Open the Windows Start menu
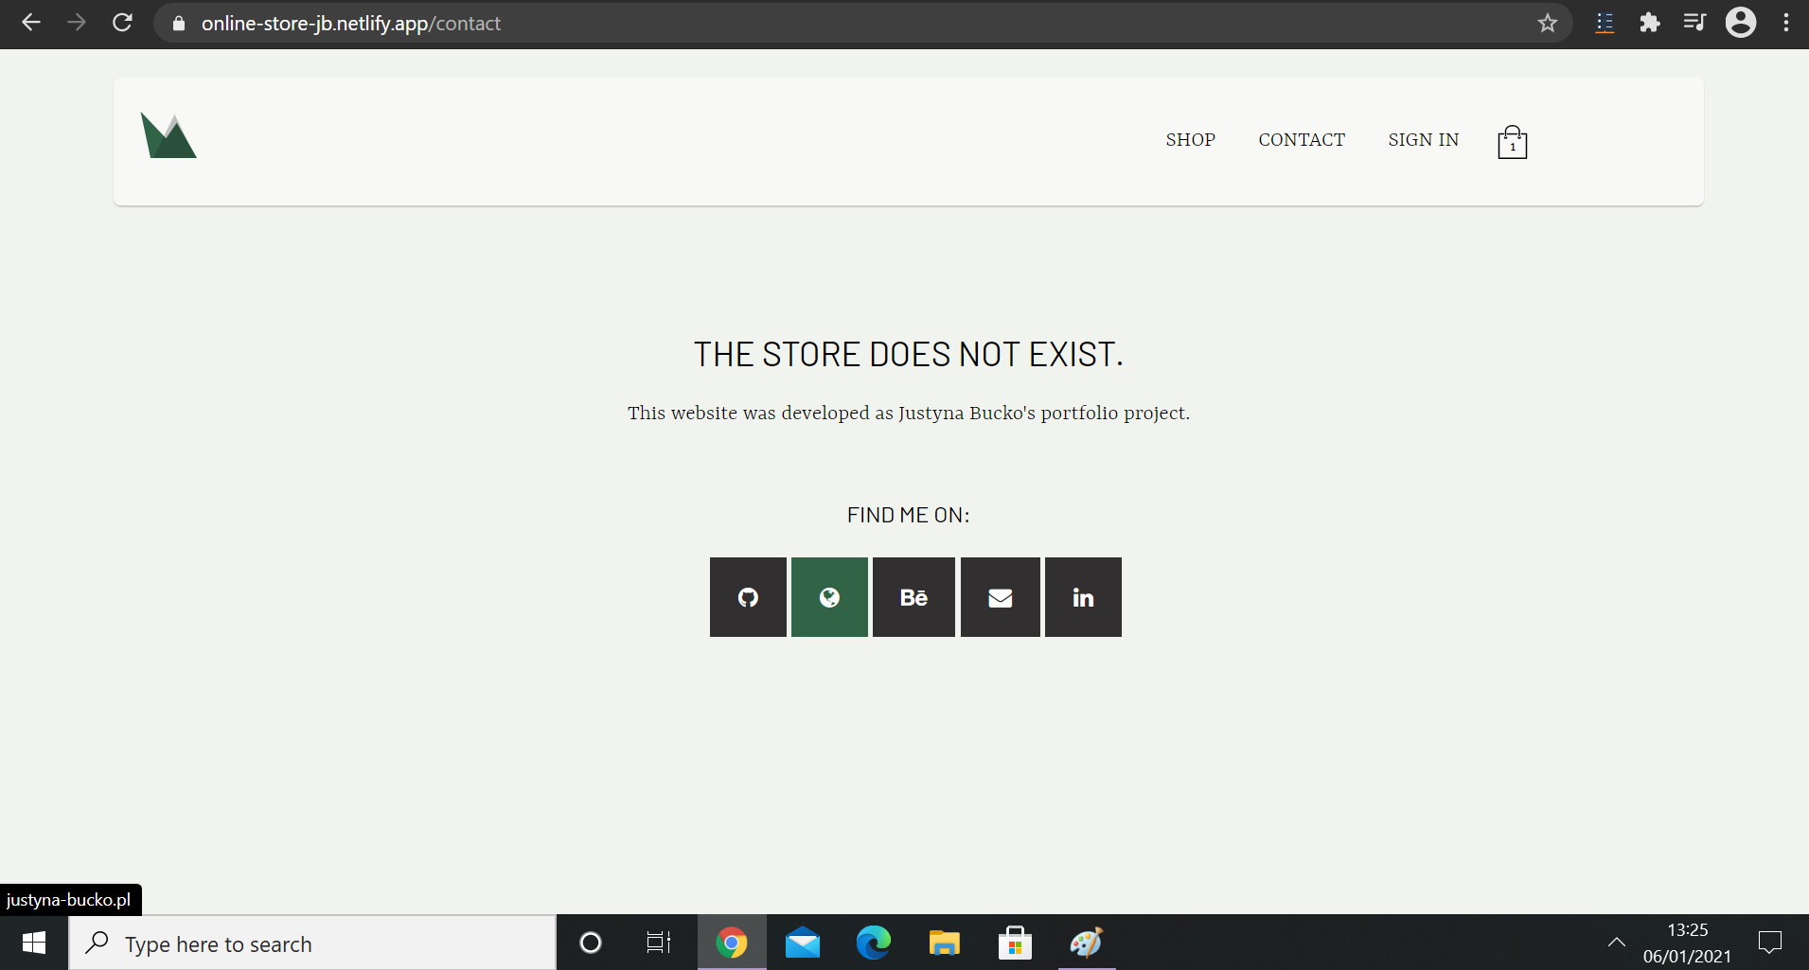The image size is (1809, 970). click(34, 943)
